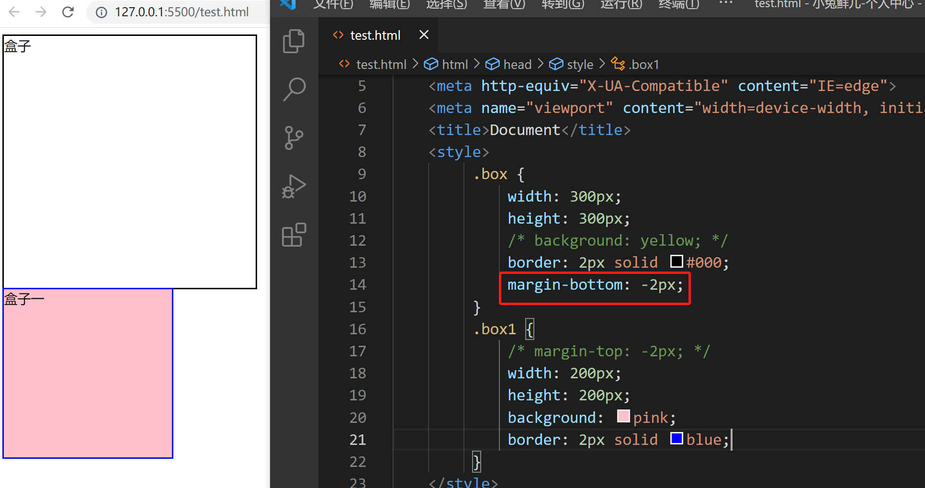Open the 运行 menu
925x488 pixels.
coord(620,5)
